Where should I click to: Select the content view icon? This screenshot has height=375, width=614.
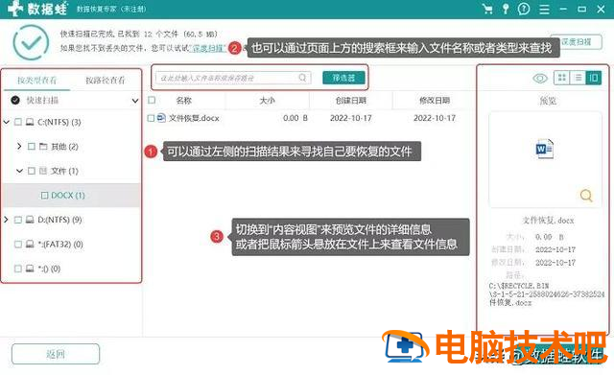[x=593, y=78]
